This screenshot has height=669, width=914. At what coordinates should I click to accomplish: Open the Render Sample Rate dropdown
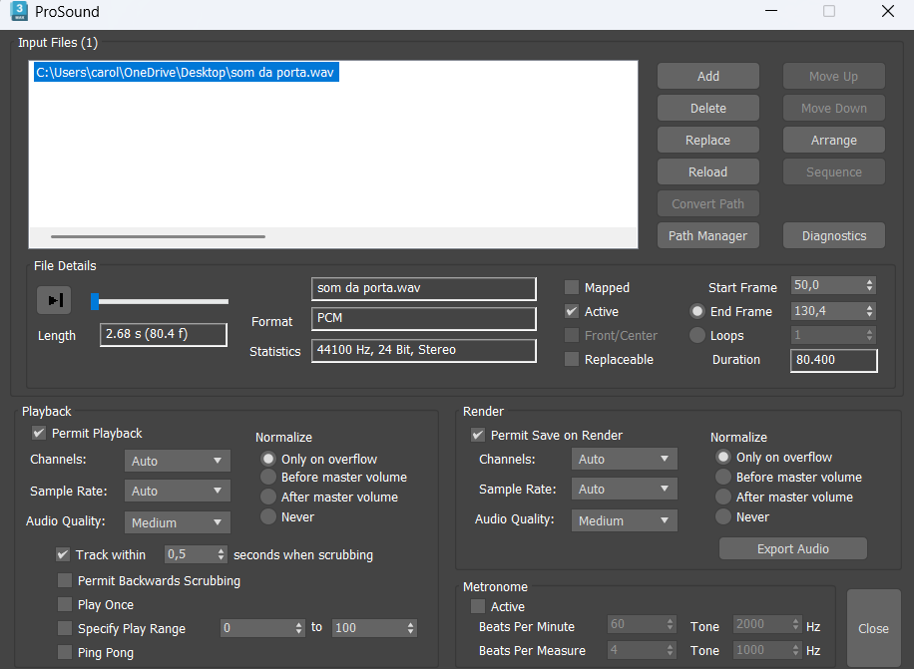pos(624,490)
